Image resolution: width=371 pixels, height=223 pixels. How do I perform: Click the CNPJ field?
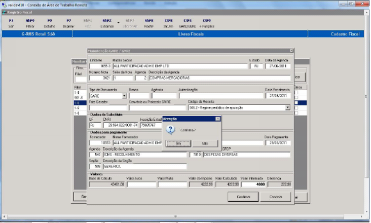[121, 125]
